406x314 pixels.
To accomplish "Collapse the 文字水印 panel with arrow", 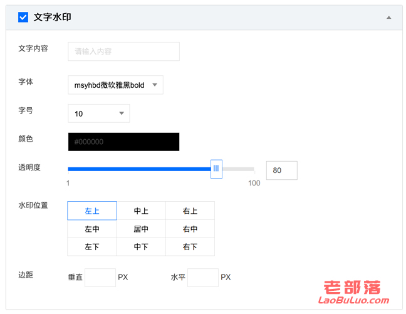I will coord(388,18).
